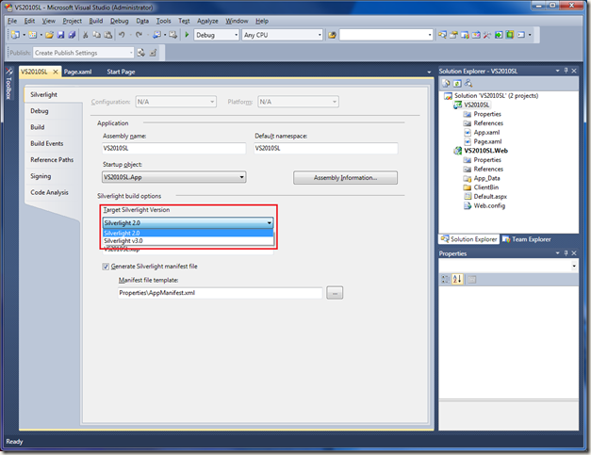
Task: Open the Properties Window toolbar icon
Action: tap(453, 35)
